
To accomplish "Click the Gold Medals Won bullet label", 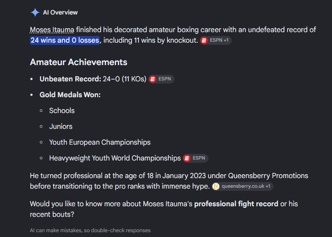I will point(70,95).
